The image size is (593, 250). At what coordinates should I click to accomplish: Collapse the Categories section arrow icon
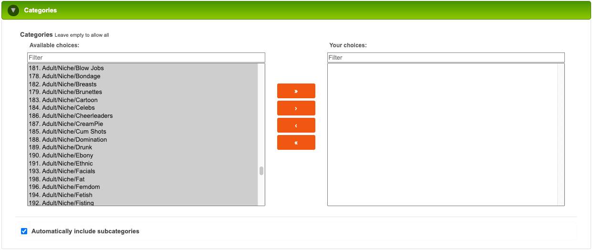pos(13,10)
